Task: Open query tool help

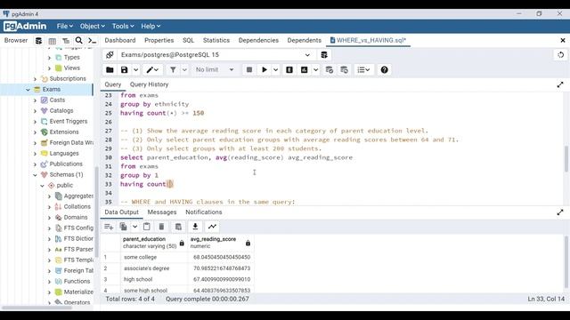Action: point(384,69)
